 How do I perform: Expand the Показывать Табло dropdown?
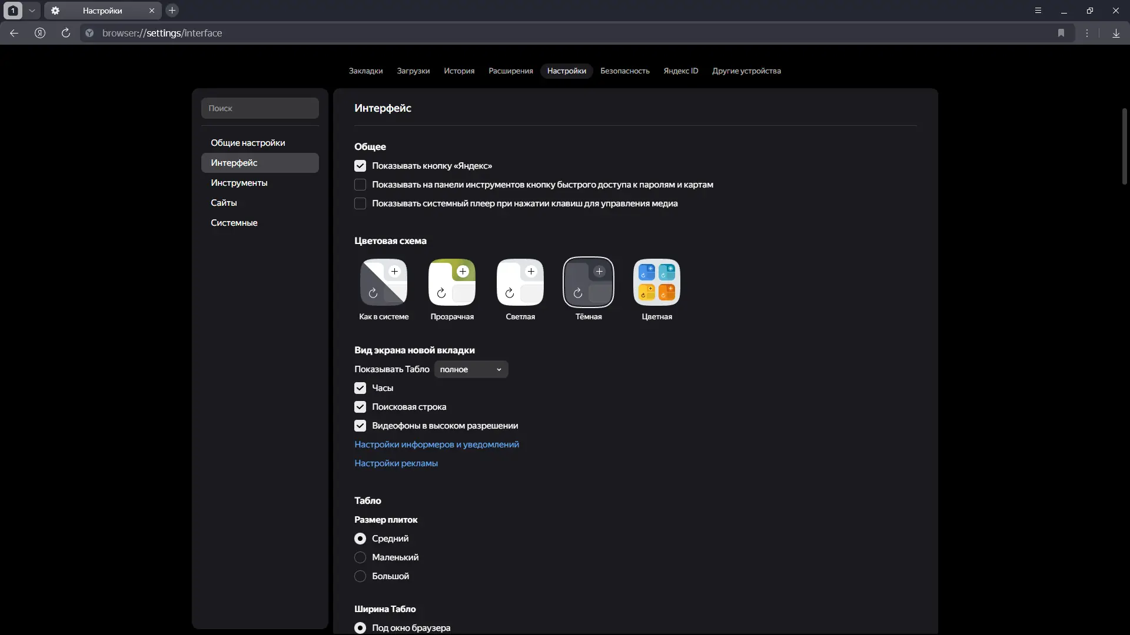(x=471, y=369)
